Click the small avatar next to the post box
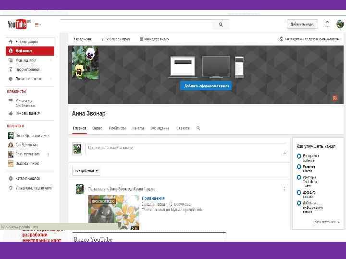The height and width of the screenshot is (259, 346). [77, 149]
